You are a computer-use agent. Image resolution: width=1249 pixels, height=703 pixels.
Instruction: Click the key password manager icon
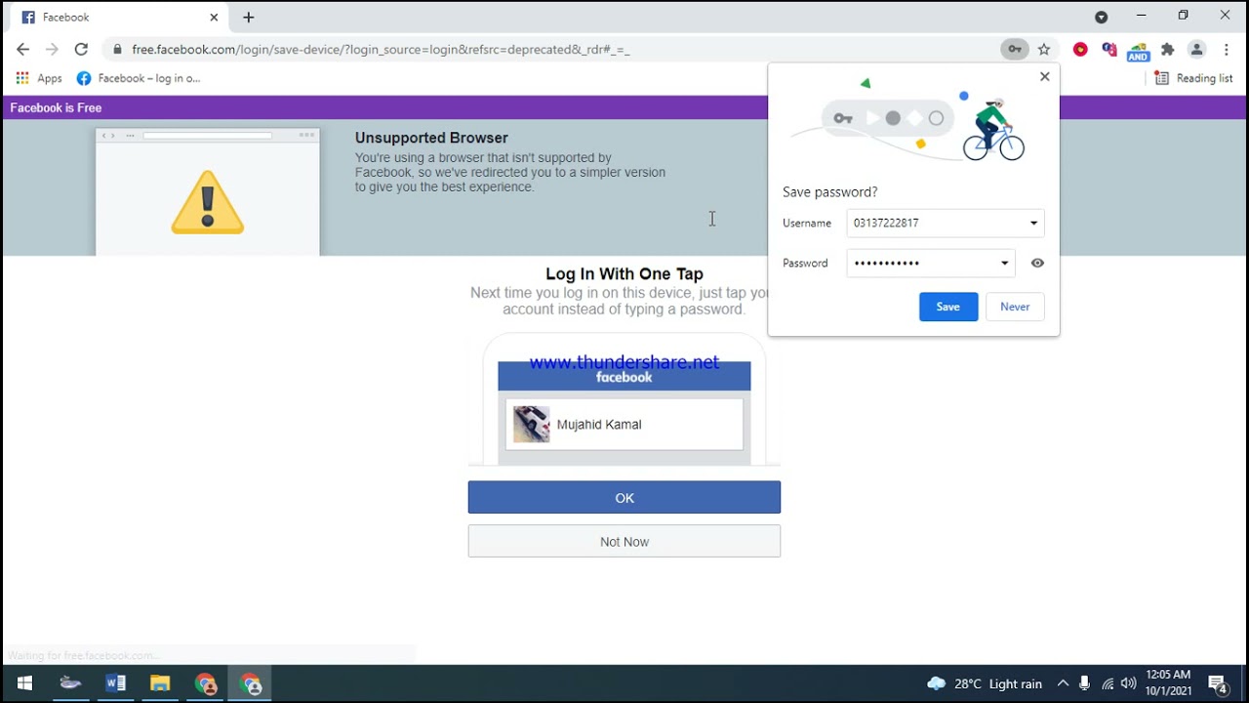[1015, 50]
